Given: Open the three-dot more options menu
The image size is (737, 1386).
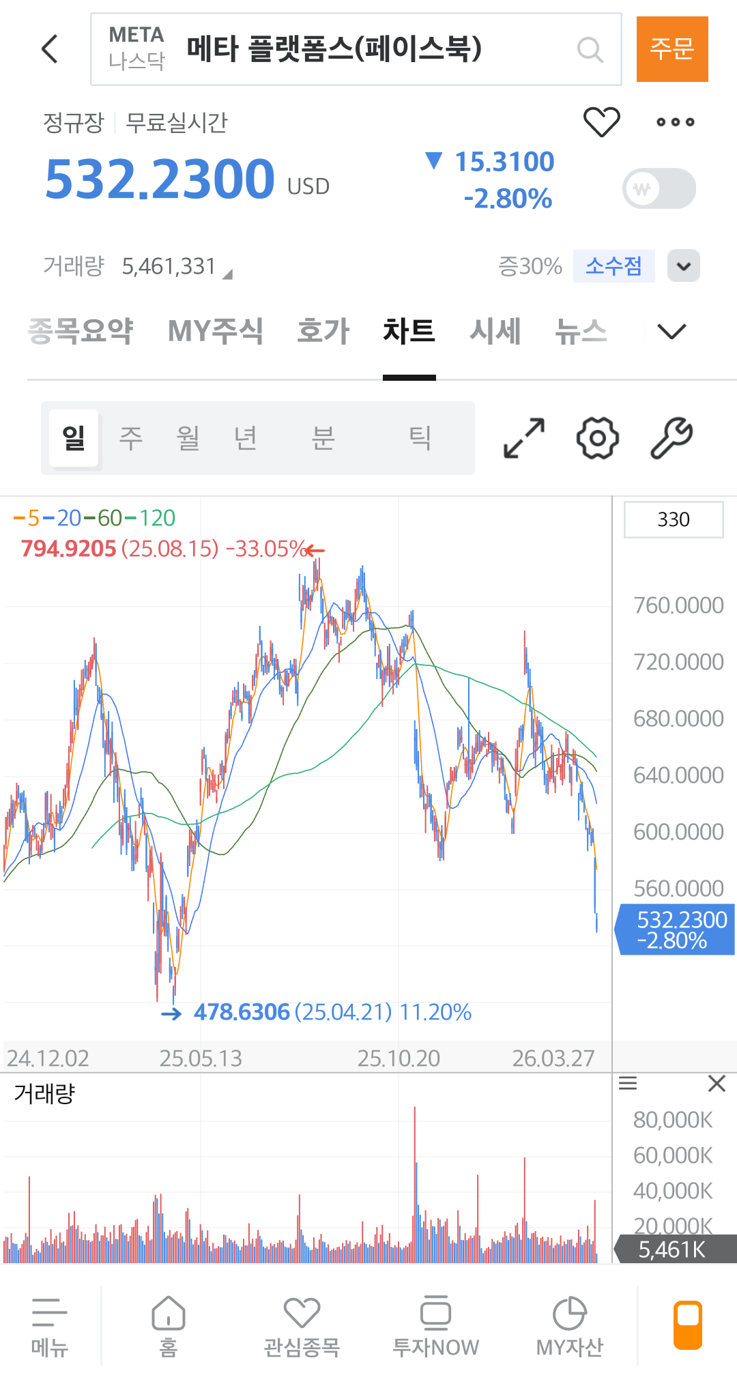Looking at the screenshot, I should click(x=675, y=122).
